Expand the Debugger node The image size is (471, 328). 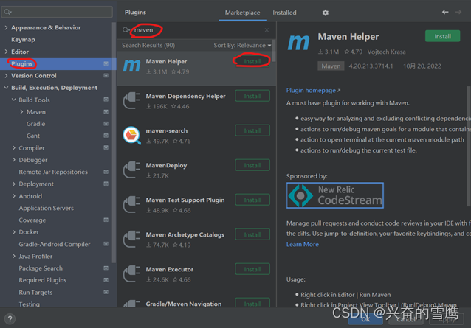(x=14, y=160)
